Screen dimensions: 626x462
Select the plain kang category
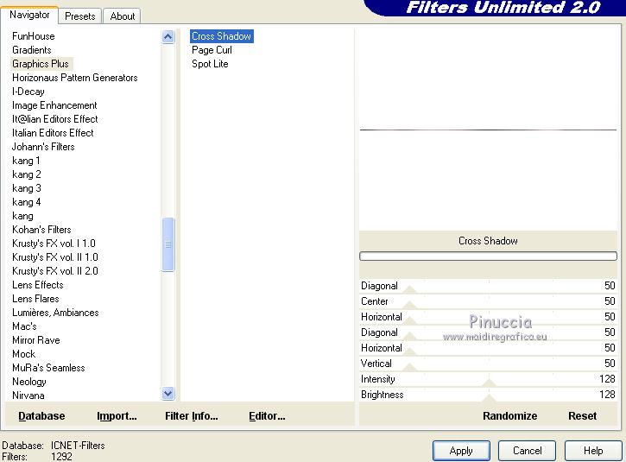coord(22,216)
